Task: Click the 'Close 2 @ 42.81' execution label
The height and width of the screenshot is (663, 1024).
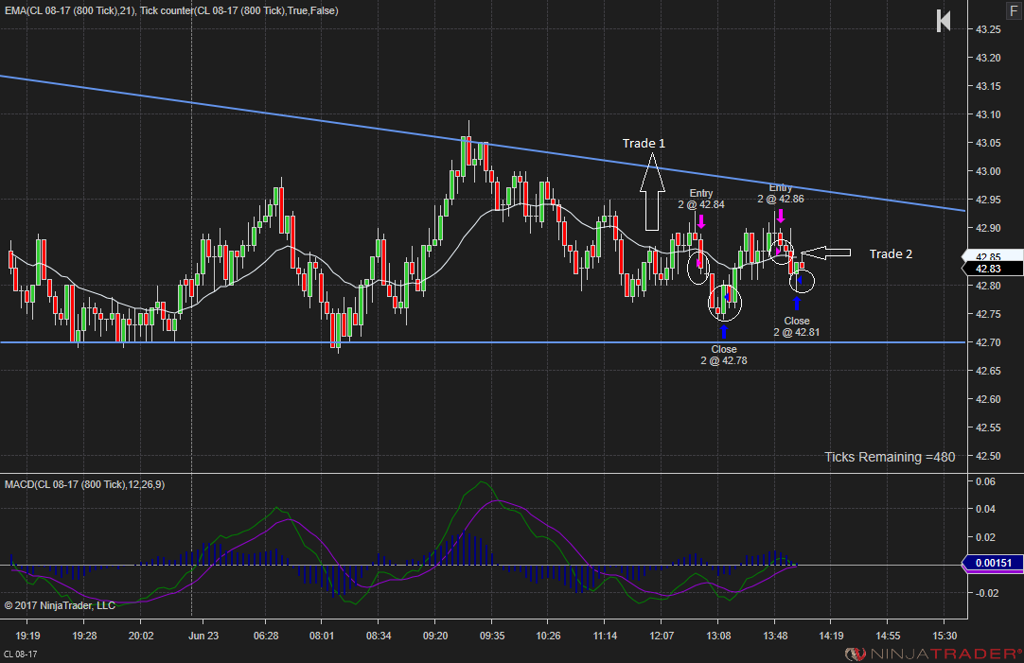Action: point(797,326)
